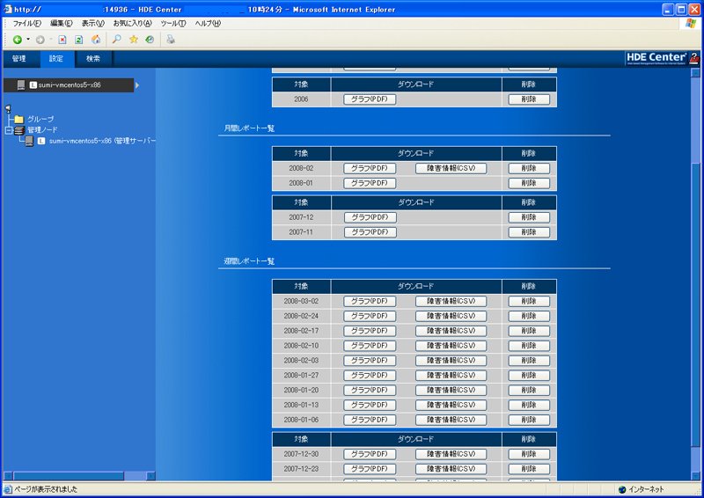Click the Print icon in toolbar
This screenshot has width=704, height=498.
coord(171,40)
